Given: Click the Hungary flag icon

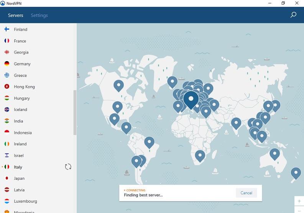Looking at the screenshot, I should click(7, 98).
